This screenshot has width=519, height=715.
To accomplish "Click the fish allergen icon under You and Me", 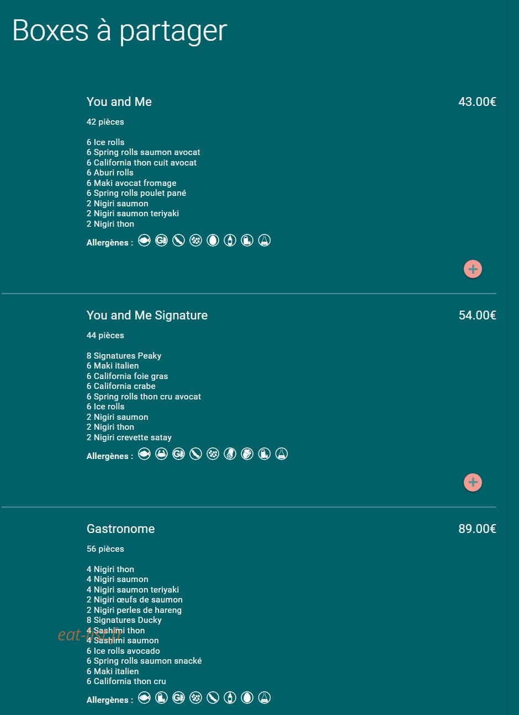I will tap(144, 241).
